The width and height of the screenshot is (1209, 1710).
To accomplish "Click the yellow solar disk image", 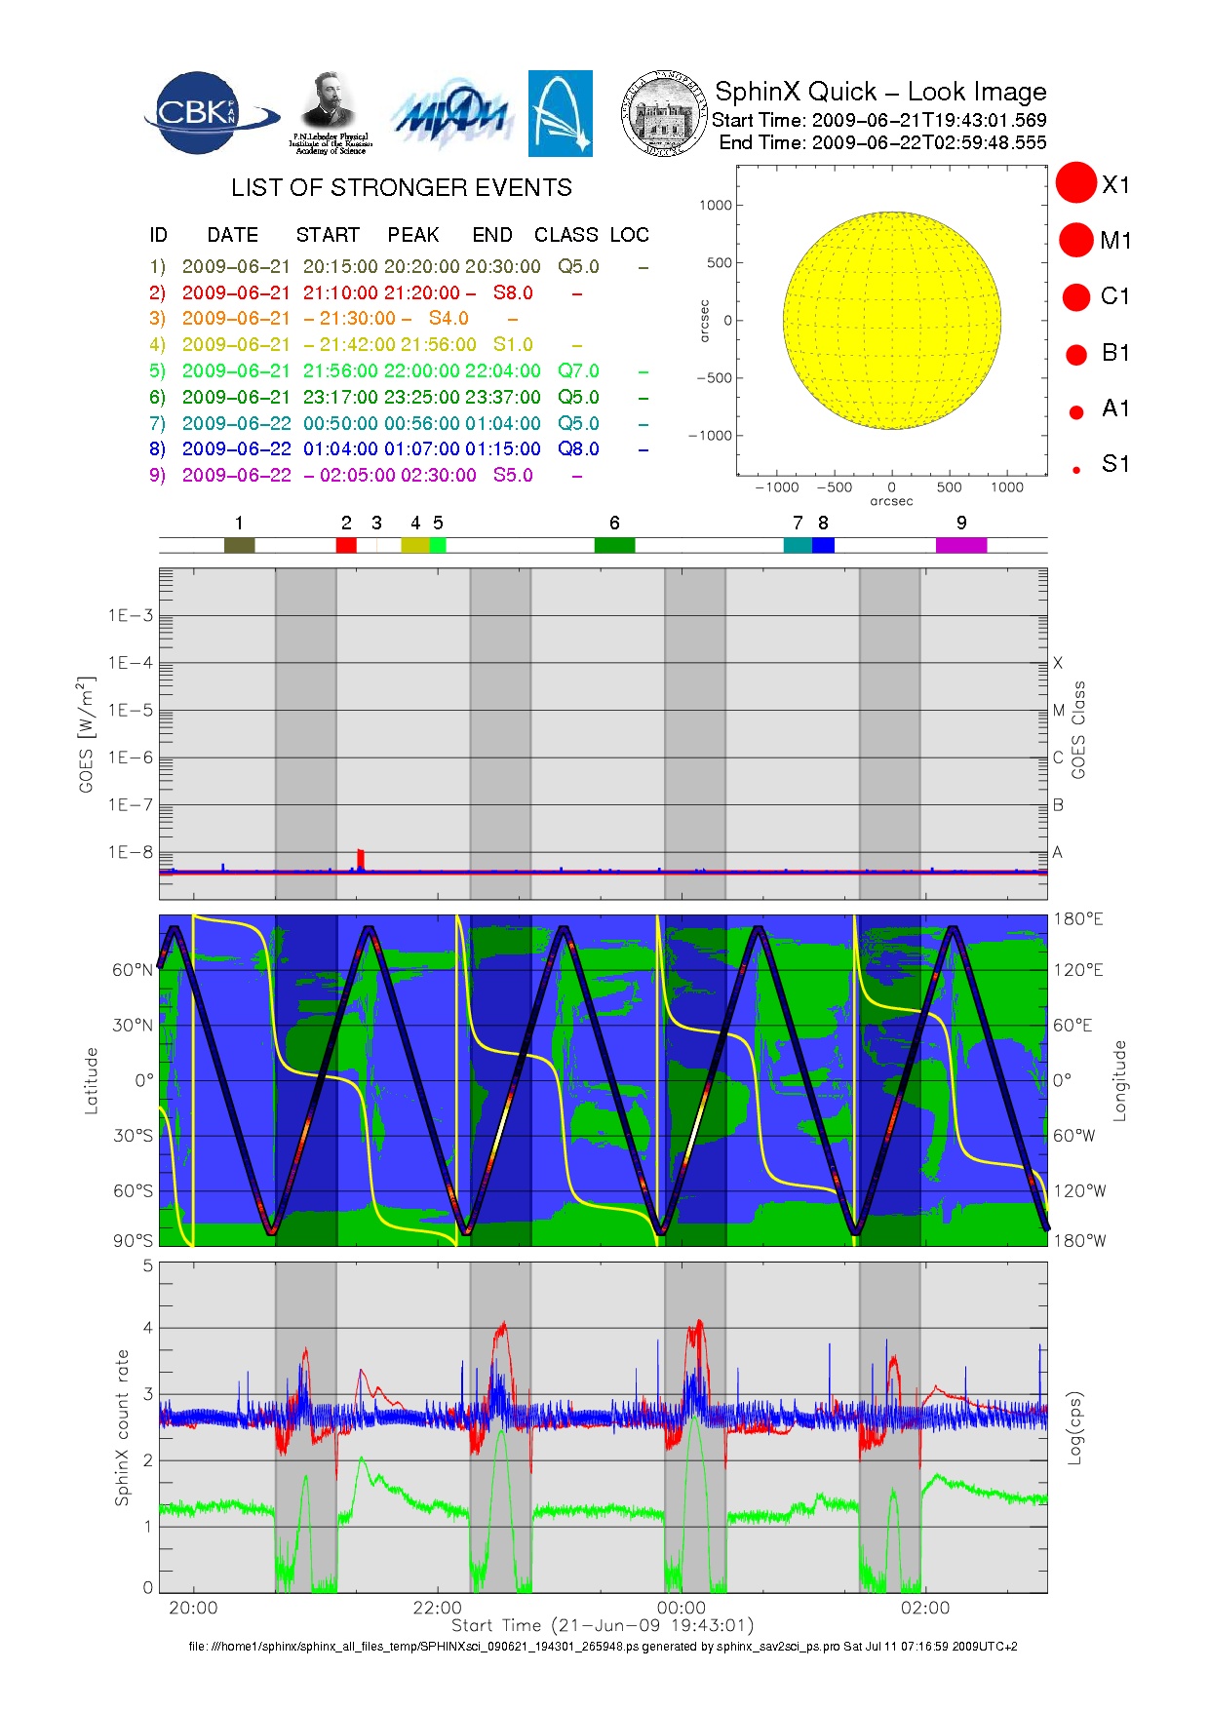I will [x=892, y=321].
